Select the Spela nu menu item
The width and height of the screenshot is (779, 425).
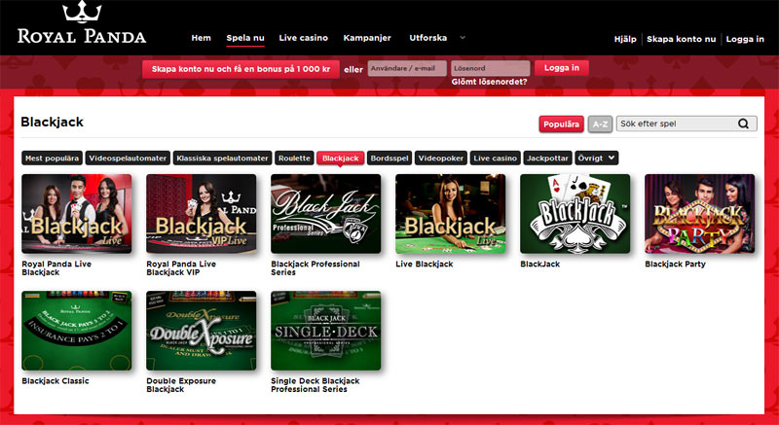pyautogui.click(x=245, y=38)
